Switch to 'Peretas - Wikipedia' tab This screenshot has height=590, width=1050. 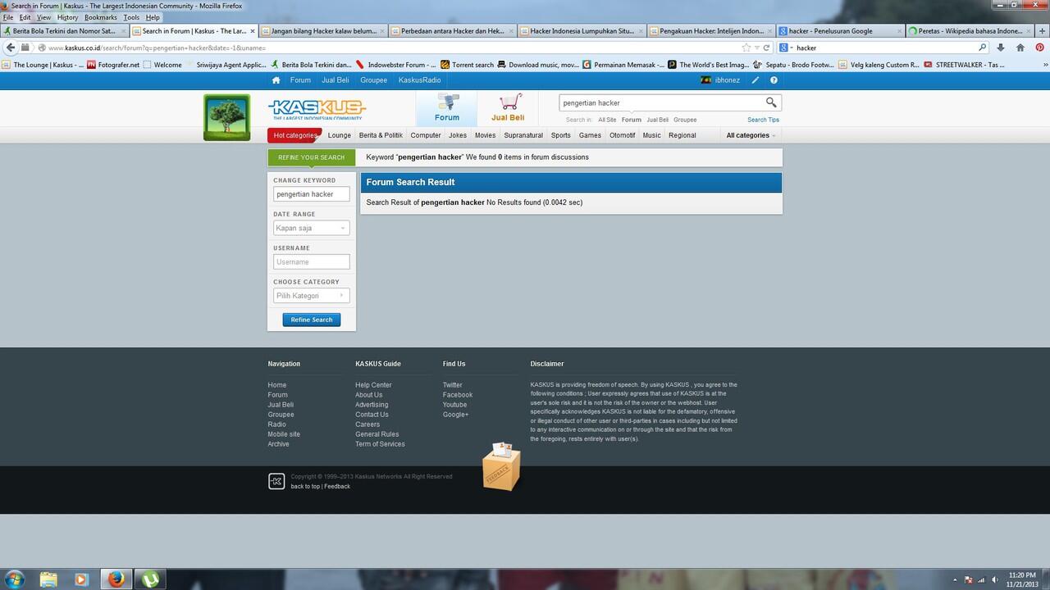[x=970, y=31]
